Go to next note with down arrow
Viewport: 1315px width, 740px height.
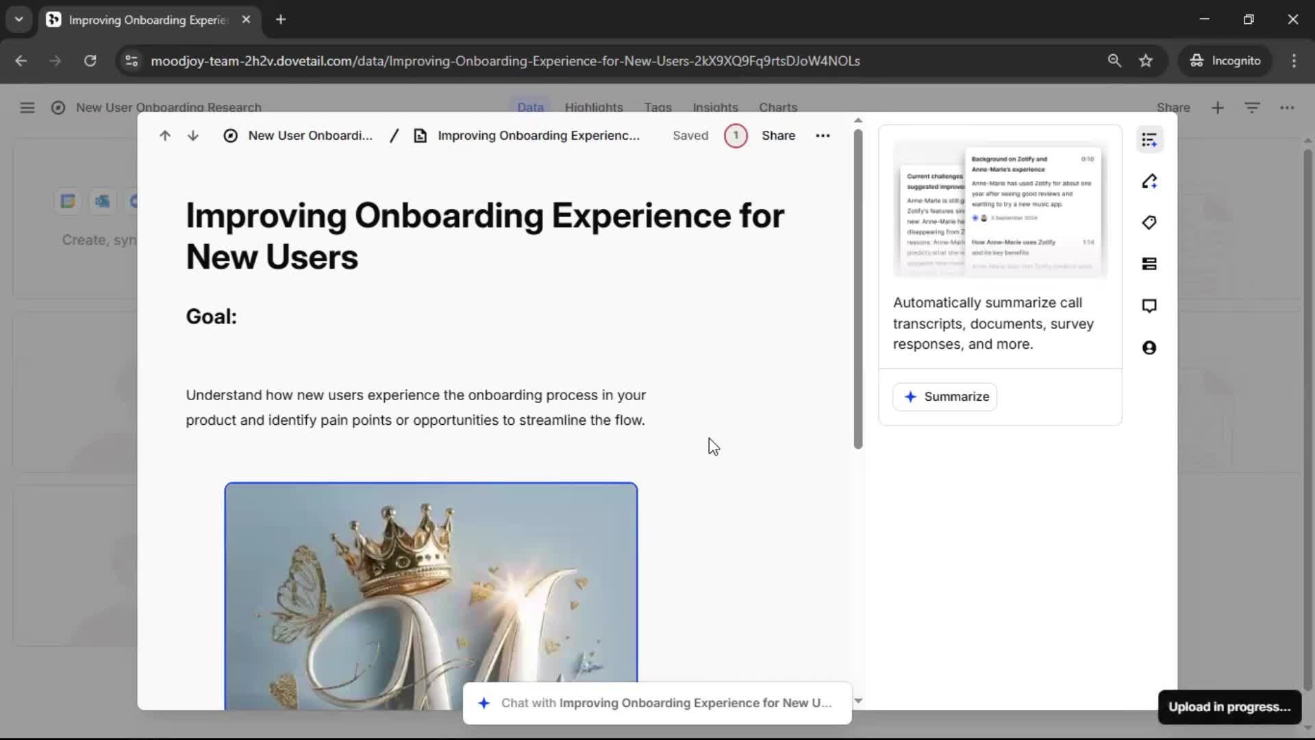click(193, 136)
